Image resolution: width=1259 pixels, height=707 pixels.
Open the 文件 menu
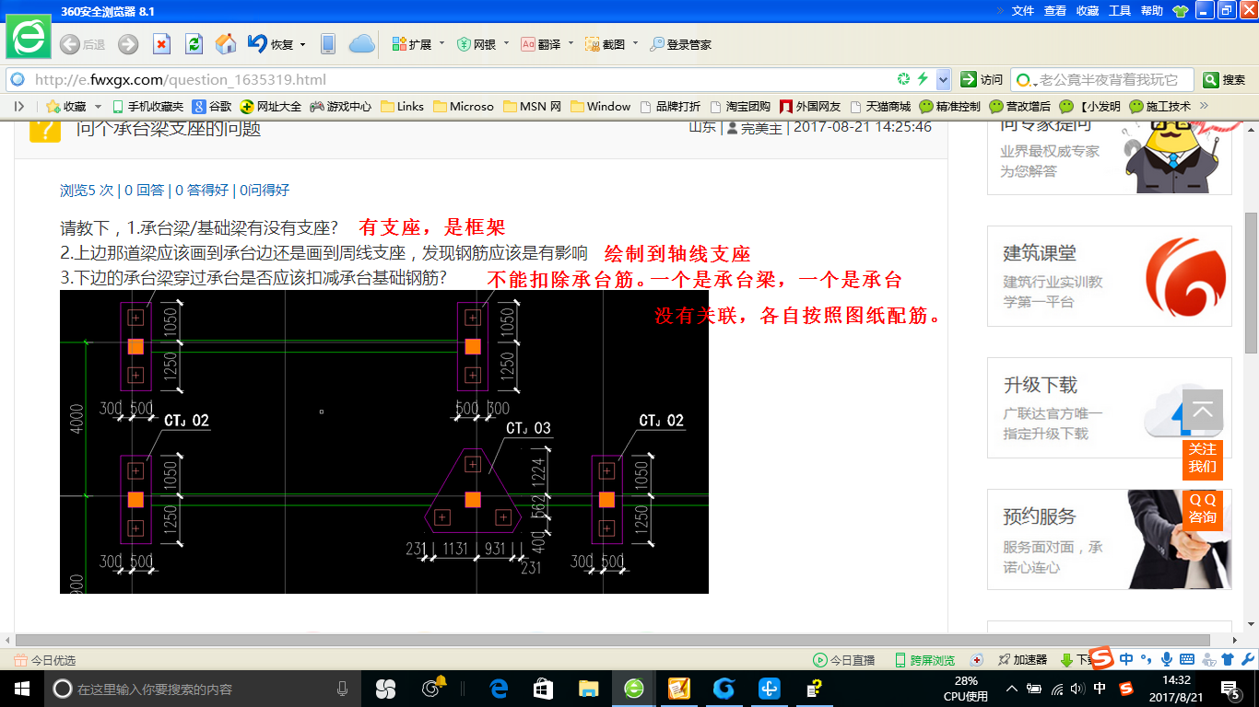1023,11
